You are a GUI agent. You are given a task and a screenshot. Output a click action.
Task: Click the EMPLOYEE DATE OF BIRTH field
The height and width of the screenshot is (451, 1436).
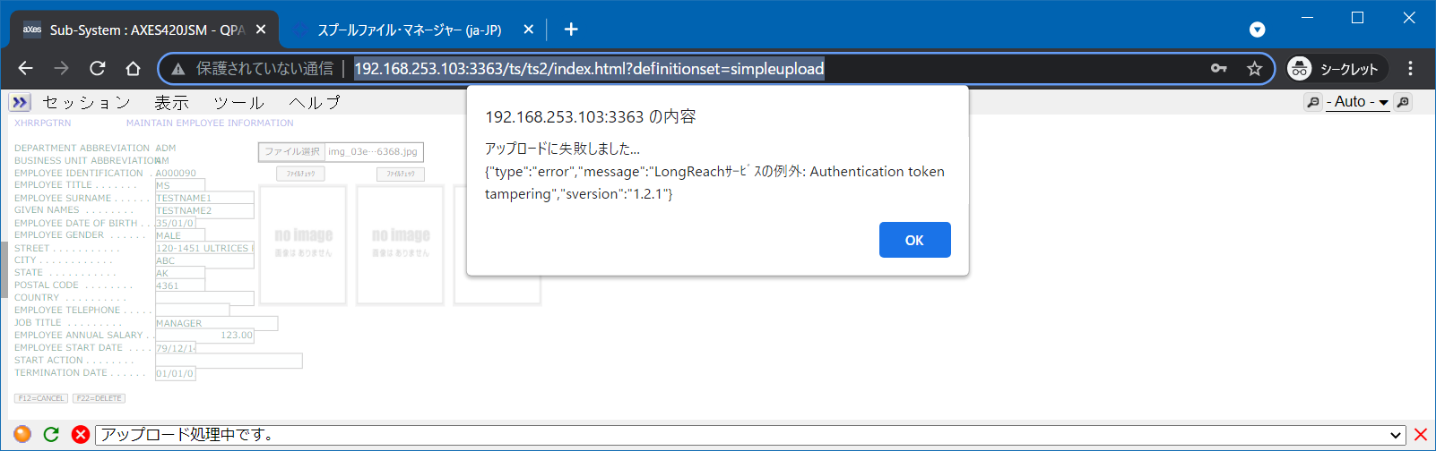tap(176, 223)
